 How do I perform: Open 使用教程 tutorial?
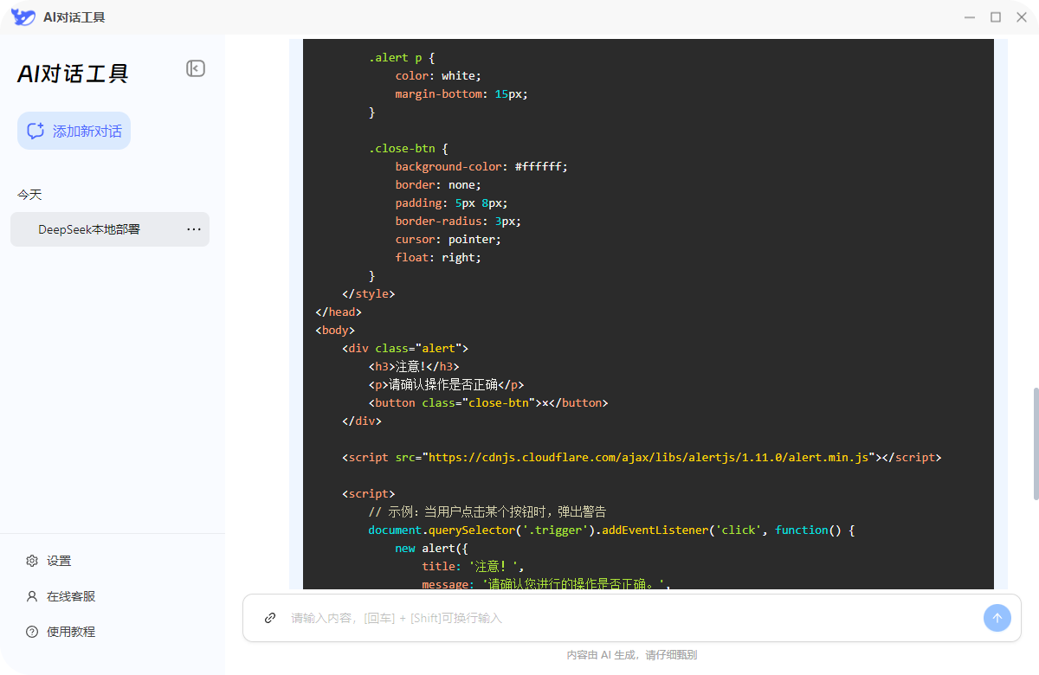61,632
